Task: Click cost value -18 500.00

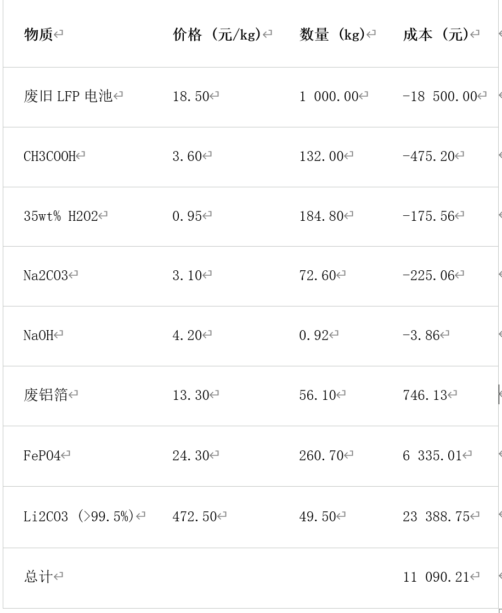Action: pyautogui.click(x=440, y=96)
